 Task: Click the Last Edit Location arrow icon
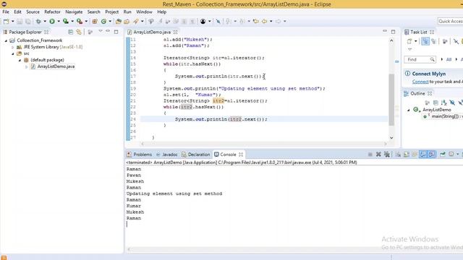[255, 21]
